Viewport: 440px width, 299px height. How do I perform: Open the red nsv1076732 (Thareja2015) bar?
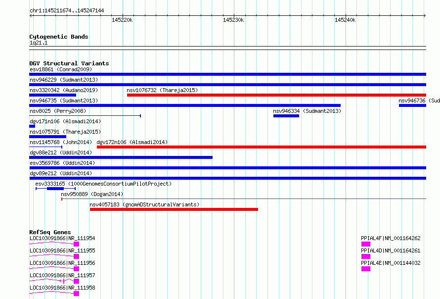[276, 95]
